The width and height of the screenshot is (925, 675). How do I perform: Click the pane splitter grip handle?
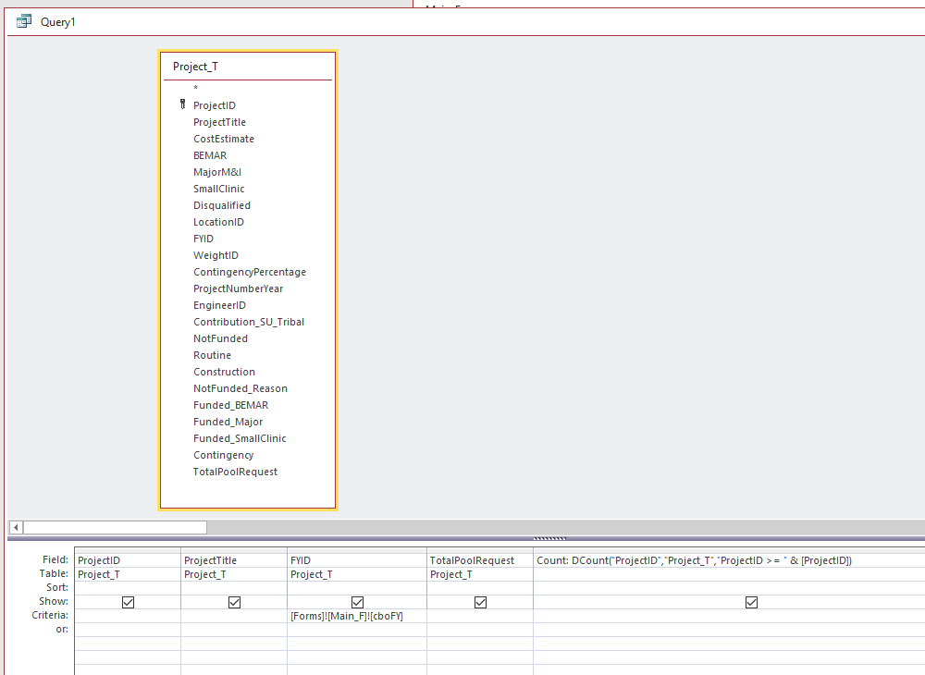click(549, 538)
